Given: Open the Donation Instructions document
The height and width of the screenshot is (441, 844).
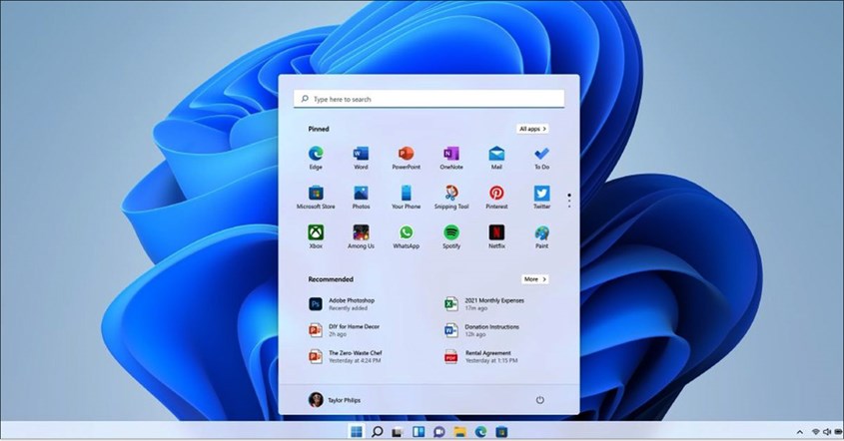Looking at the screenshot, I should (481, 329).
